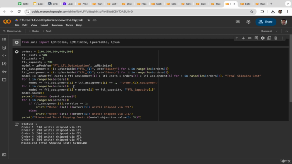Expand the tab search dropdown
292x164 pixels.
288,4
